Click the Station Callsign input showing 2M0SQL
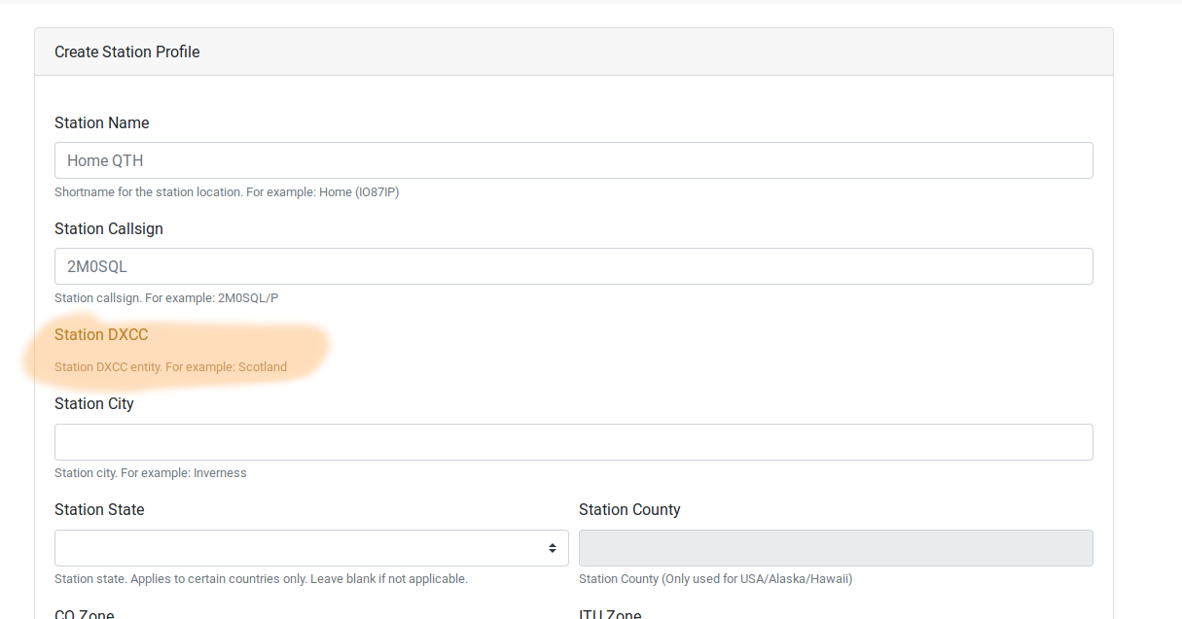The height and width of the screenshot is (619, 1182). (573, 265)
